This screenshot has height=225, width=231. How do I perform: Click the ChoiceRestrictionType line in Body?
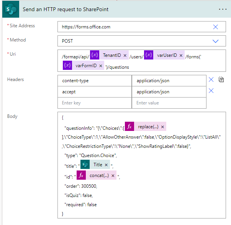coord(126,146)
